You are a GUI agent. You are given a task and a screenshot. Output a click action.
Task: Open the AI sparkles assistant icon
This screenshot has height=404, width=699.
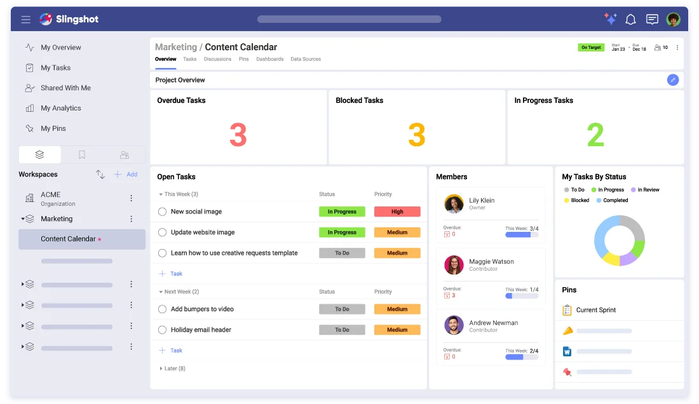tap(610, 19)
